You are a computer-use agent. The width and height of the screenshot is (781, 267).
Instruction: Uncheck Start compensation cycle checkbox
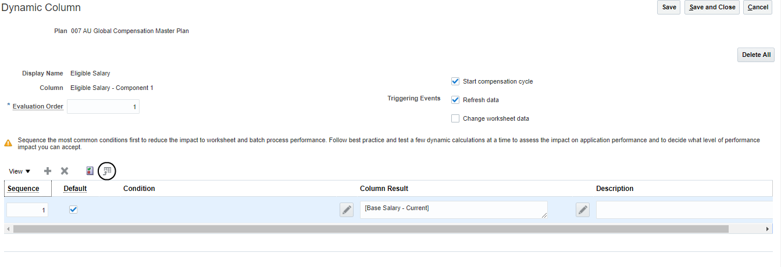(455, 81)
